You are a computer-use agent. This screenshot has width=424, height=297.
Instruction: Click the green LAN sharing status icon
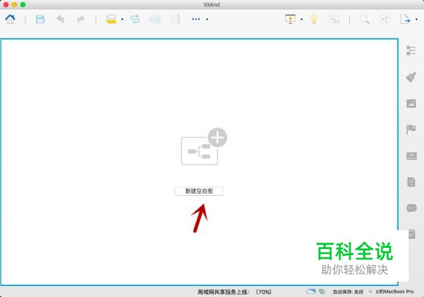(322, 291)
